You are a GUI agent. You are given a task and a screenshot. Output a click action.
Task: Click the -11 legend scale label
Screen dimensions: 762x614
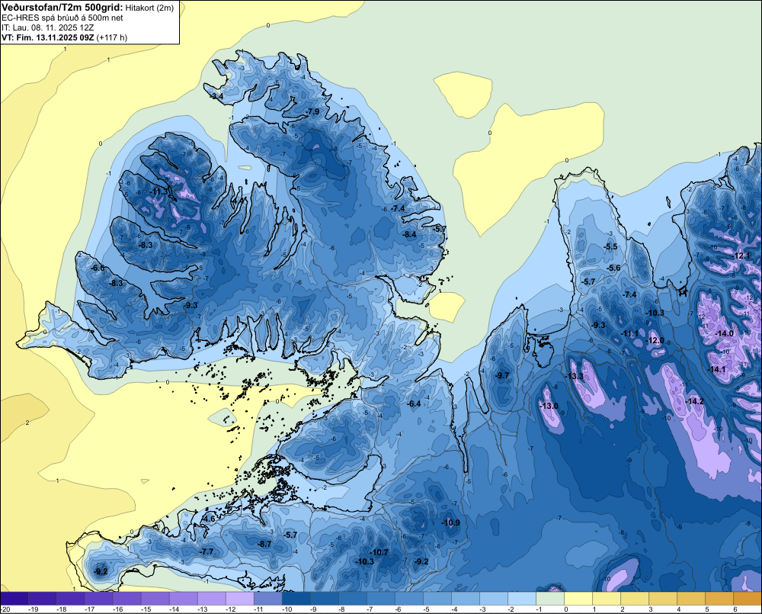259,609
